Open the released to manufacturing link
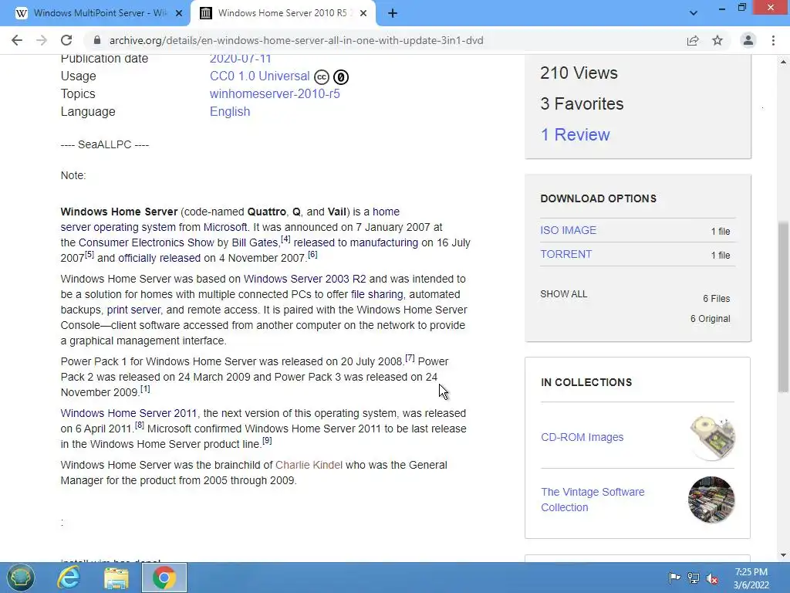 click(356, 242)
